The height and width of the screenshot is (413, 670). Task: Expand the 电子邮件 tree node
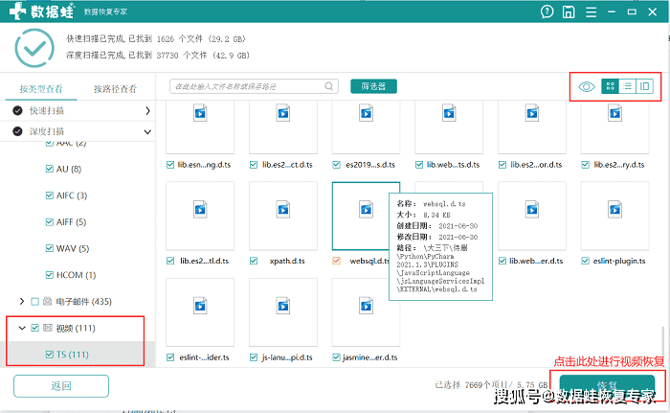pyautogui.click(x=22, y=301)
